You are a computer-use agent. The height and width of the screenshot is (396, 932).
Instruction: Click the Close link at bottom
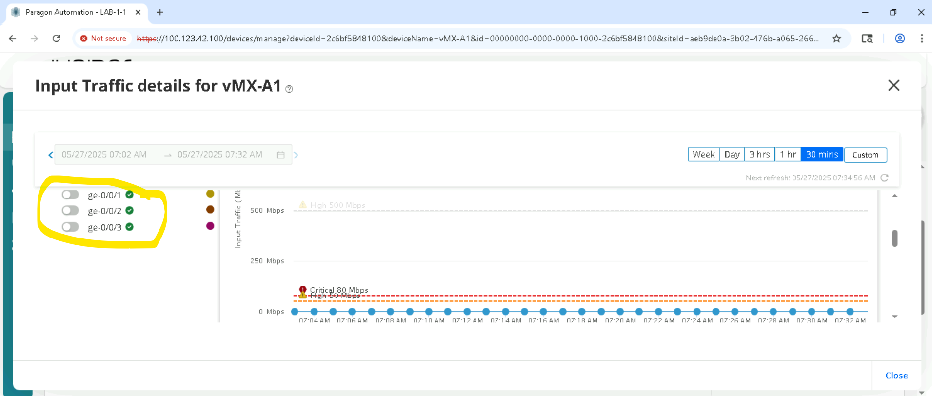[896, 376]
